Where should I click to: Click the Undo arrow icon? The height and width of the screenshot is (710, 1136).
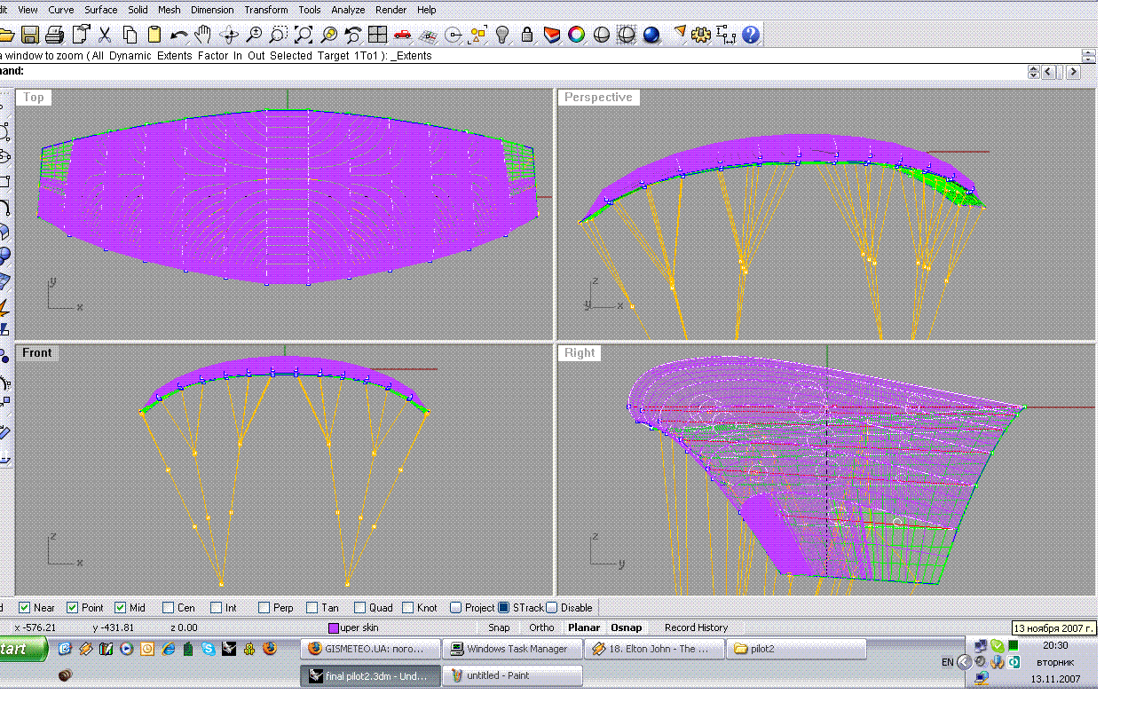[x=178, y=35]
